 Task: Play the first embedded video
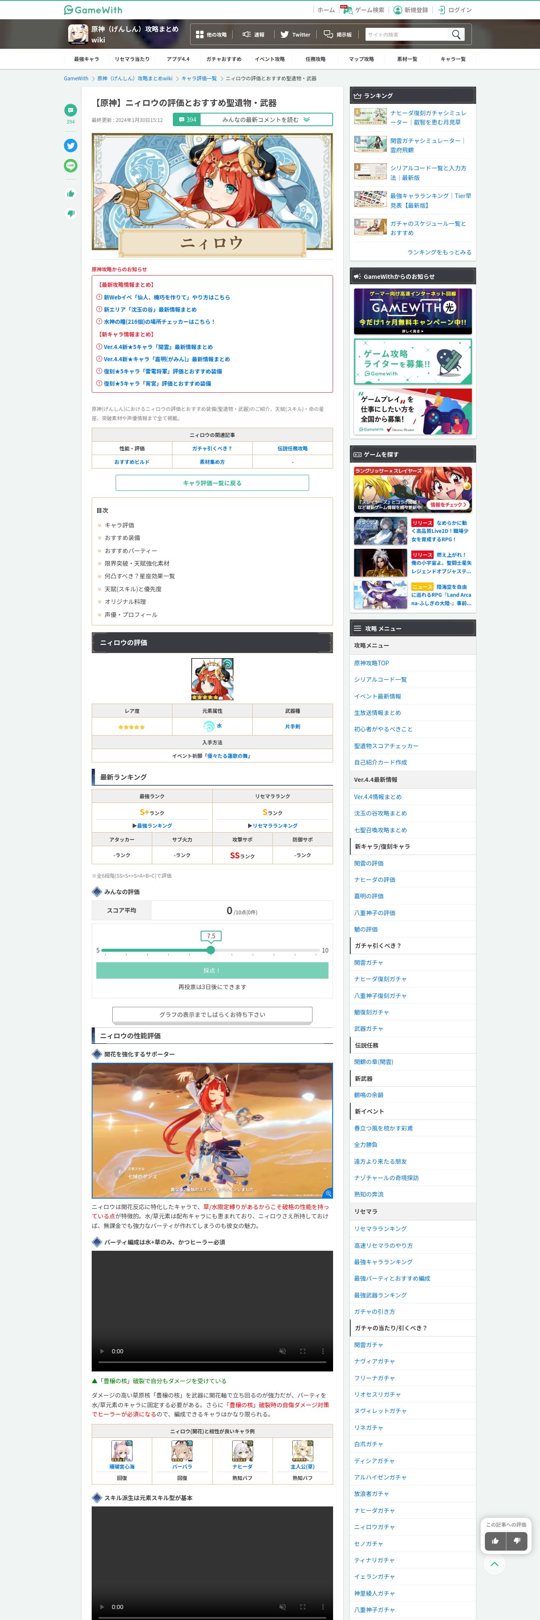coord(103,1351)
